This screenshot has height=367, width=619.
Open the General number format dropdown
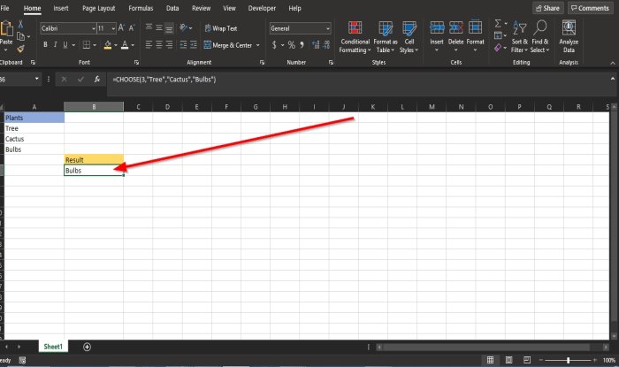point(328,28)
